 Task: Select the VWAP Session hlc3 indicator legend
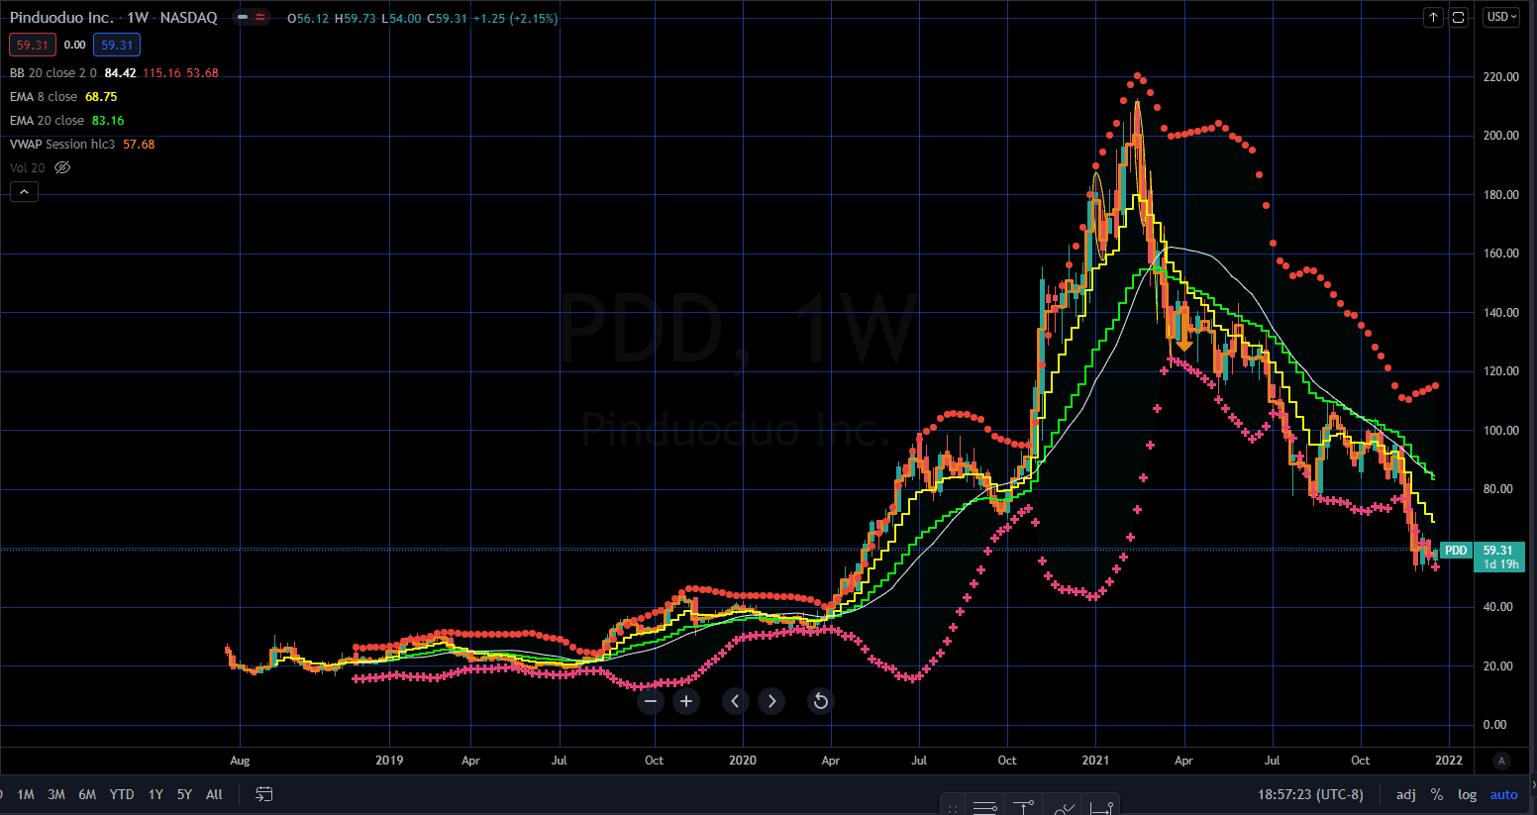click(x=62, y=145)
